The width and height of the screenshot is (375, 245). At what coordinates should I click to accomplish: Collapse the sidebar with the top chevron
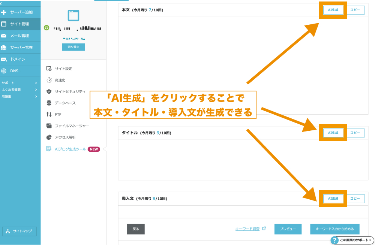(1, 3)
